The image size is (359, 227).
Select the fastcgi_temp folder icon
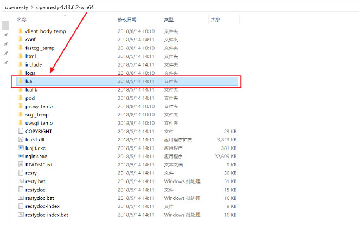[x=21, y=48]
